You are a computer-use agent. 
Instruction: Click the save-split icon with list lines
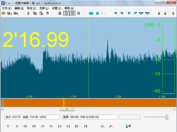point(16,13)
